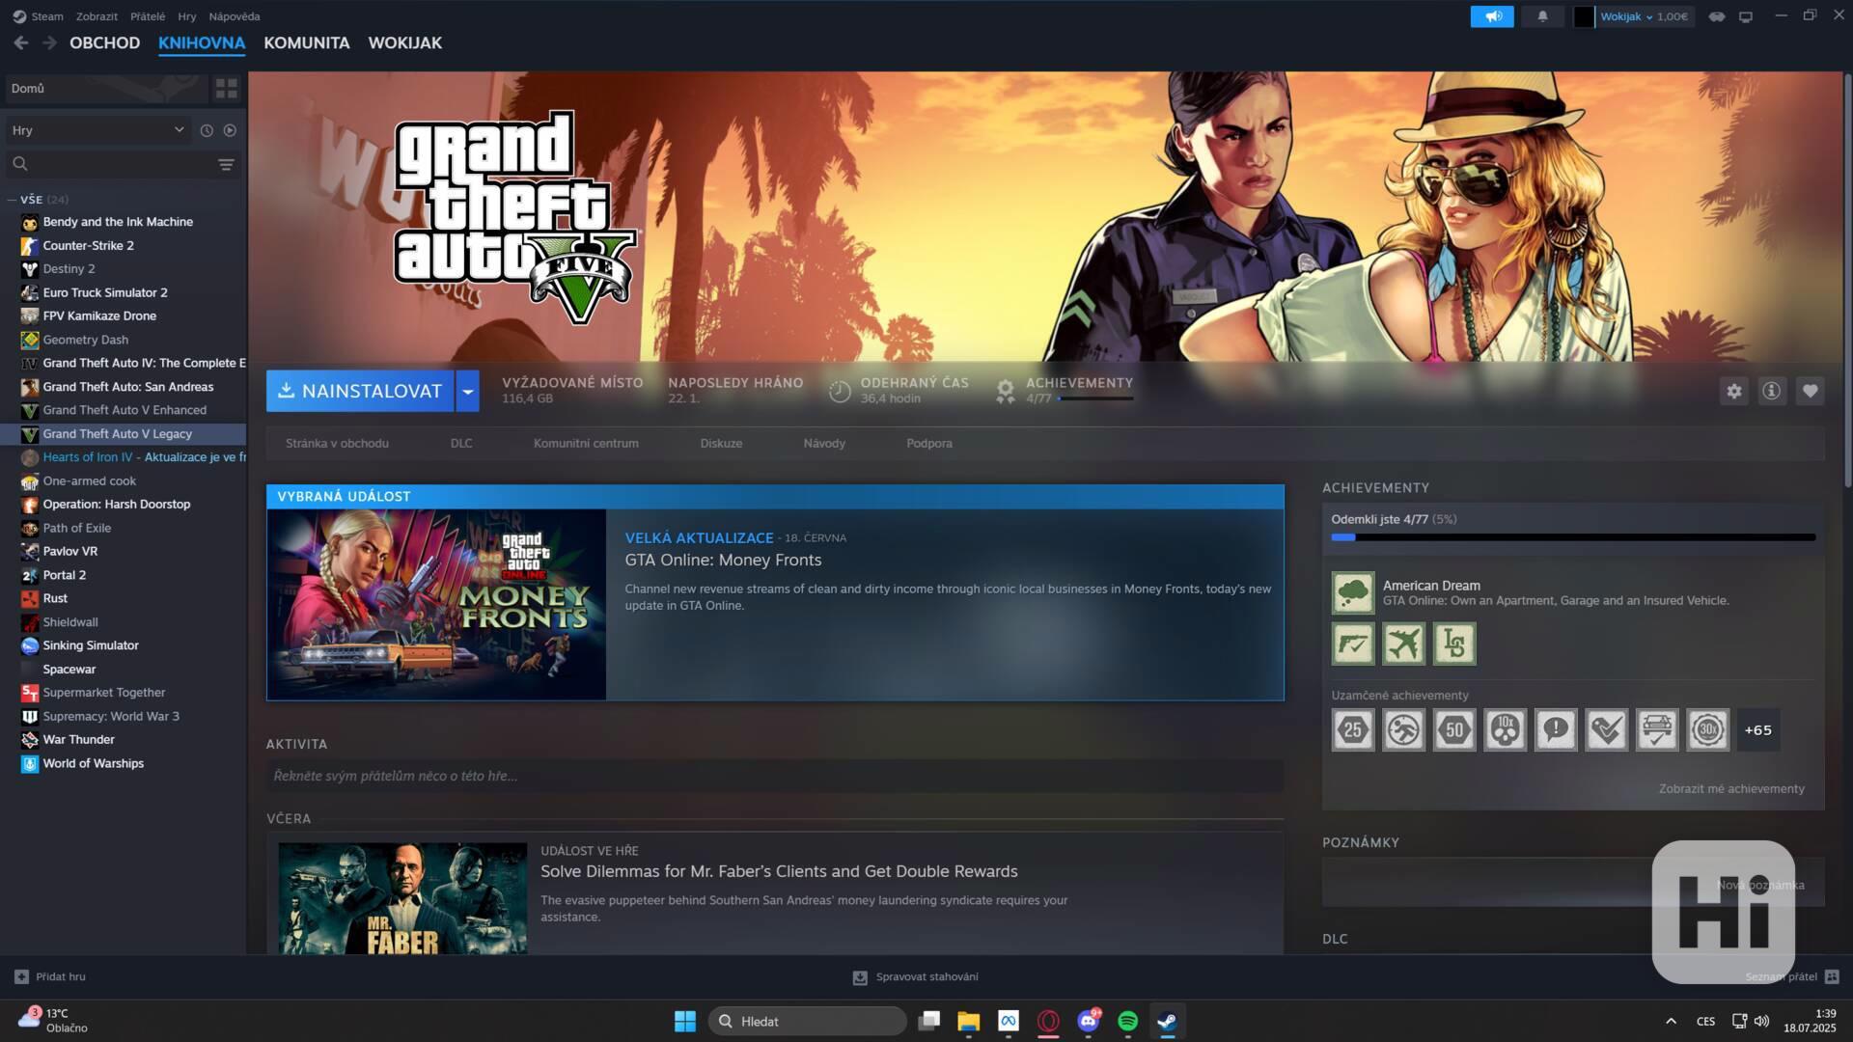Click the main page vertical scrollbar
This screenshot has width=1853, height=1042.
pos(1847,280)
